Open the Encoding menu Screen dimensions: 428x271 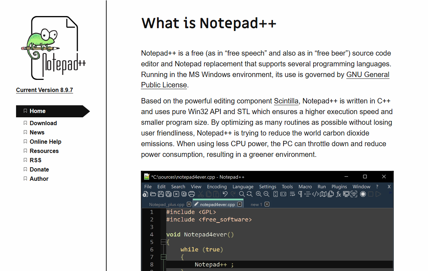pyautogui.click(x=217, y=186)
